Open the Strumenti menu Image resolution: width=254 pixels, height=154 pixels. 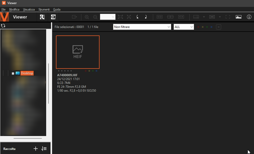(x=44, y=9)
